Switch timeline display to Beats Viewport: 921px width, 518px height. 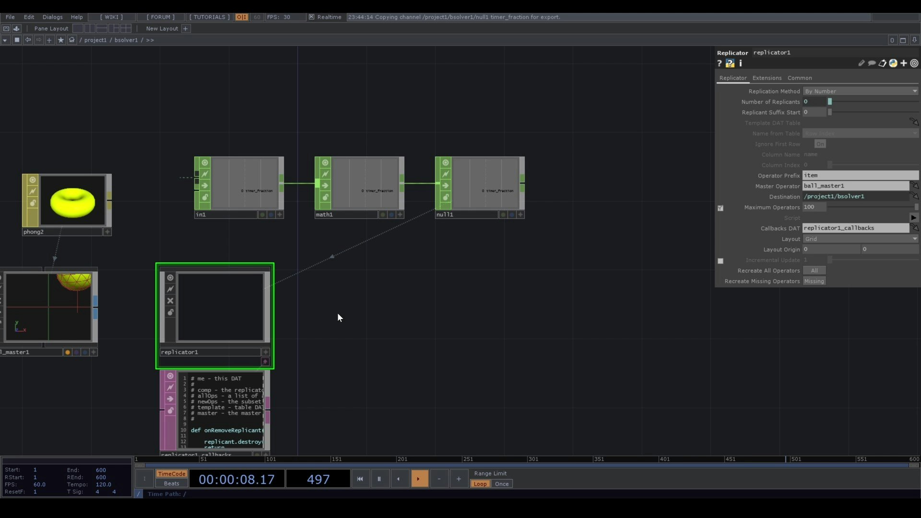[171, 484]
